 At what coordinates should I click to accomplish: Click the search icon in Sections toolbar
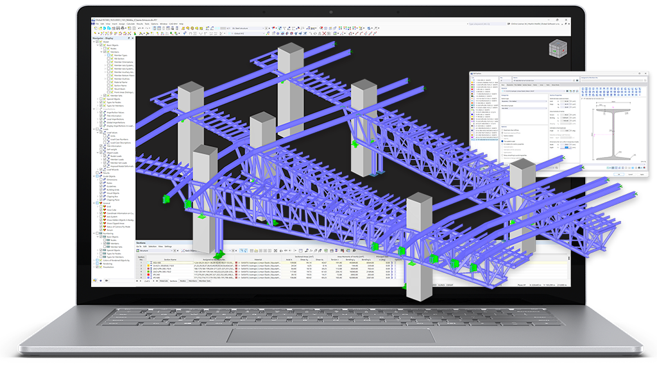(x=241, y=250)
